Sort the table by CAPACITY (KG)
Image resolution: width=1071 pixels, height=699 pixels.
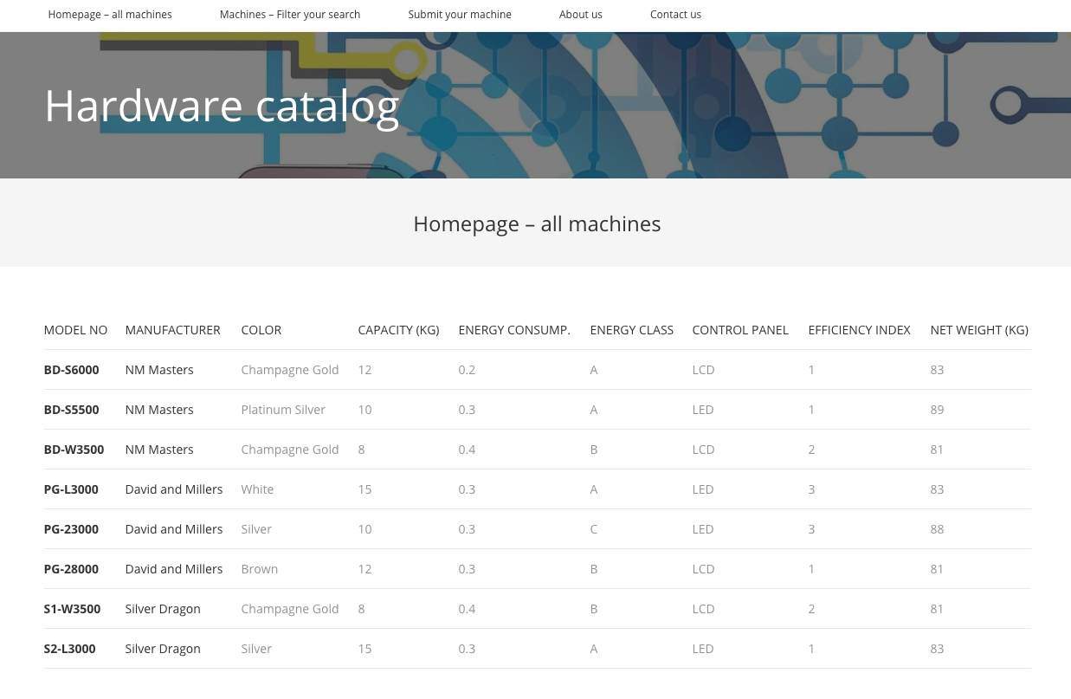398,330
